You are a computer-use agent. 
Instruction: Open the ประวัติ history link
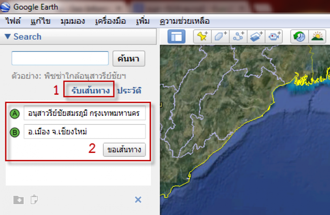pyautogui.click(x=129, y=90)
